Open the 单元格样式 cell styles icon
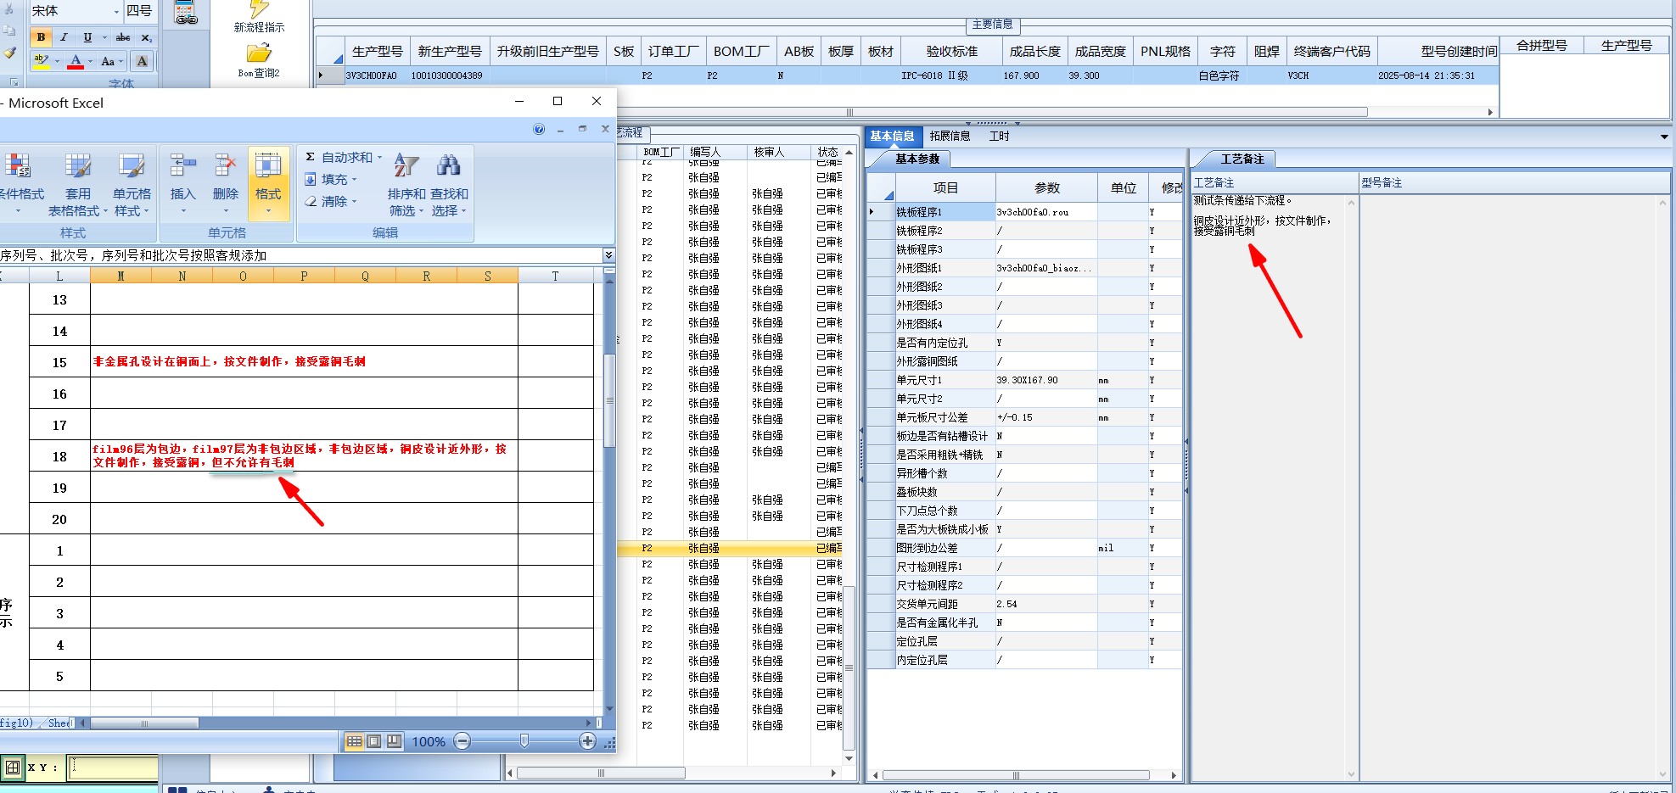Screen dimensions: 1676x793 tap(132, 166)
